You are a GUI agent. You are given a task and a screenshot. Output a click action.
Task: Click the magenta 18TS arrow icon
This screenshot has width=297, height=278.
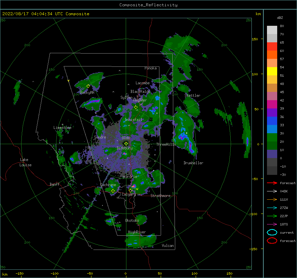pyautogui.click(x=272, y=224)
